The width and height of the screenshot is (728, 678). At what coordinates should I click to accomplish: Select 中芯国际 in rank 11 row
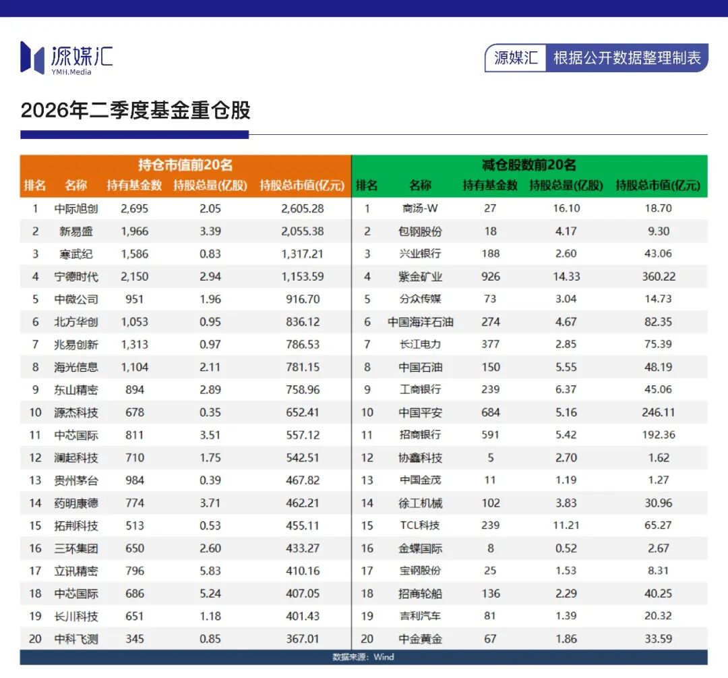point(76,435)
